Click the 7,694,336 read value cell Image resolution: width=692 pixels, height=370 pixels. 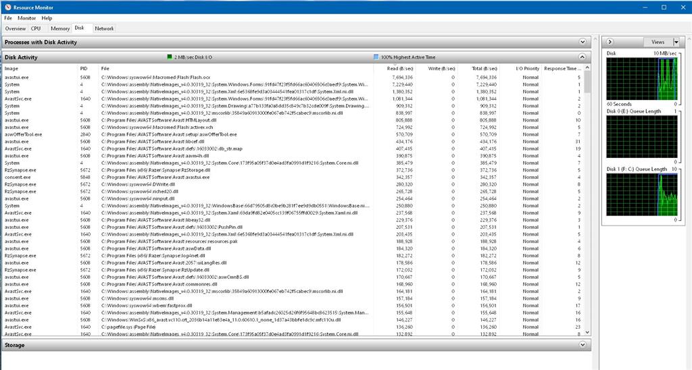coord(402,77)
